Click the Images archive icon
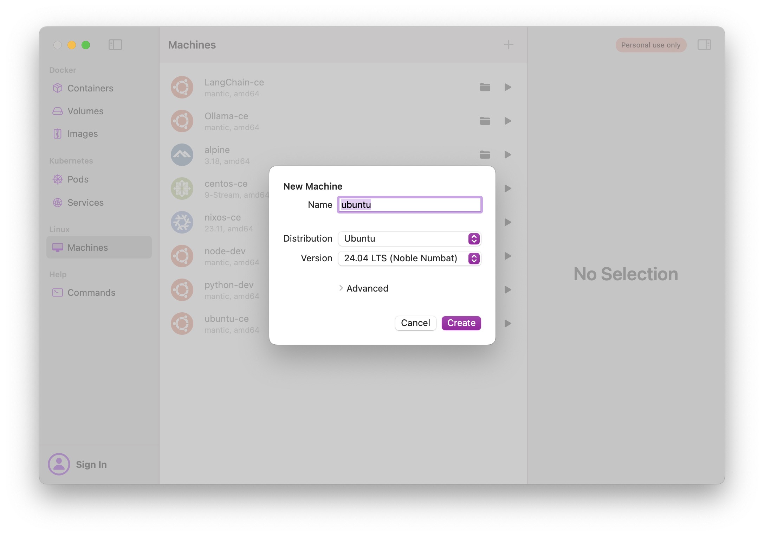 point(58,134)
